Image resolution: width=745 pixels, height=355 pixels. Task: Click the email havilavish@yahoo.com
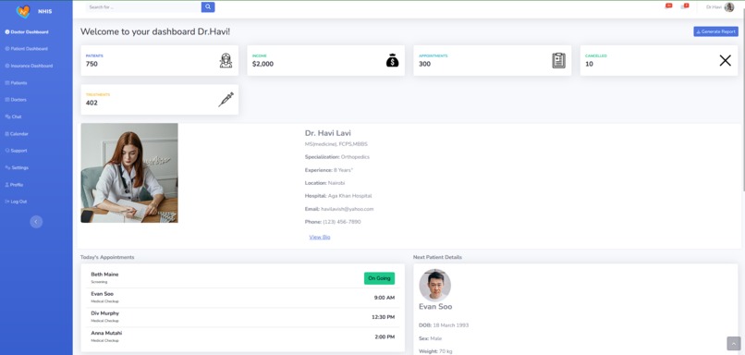[348, 209]
